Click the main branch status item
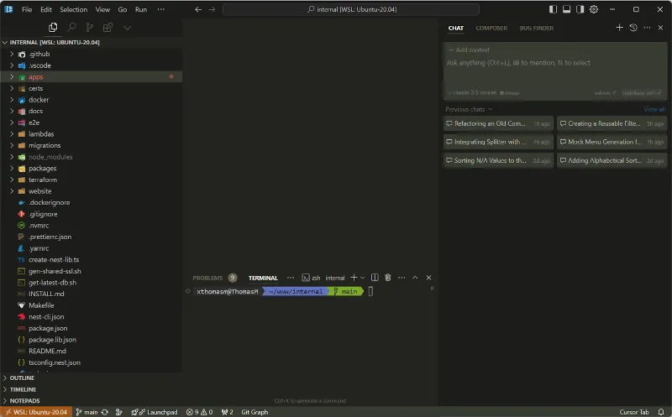This screenshot has width=672, height=417. point(87,412)
